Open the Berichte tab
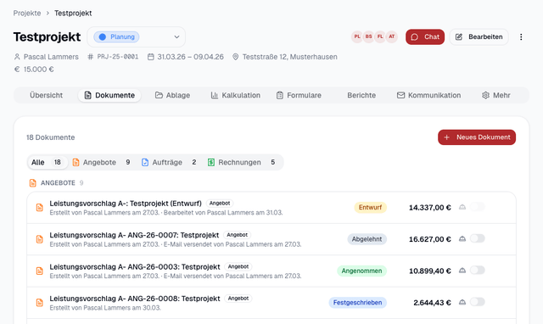This screenshot has height=324, width=543. click(361, 95)
